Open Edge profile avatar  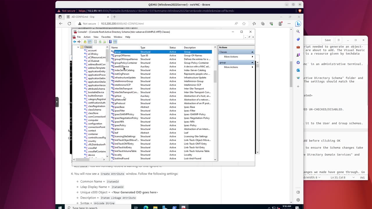(280, 24)
